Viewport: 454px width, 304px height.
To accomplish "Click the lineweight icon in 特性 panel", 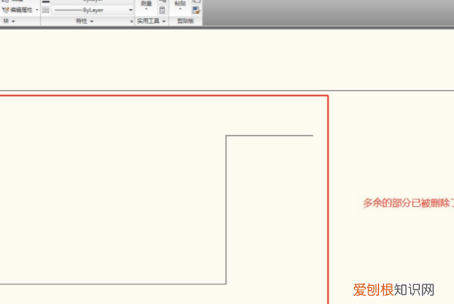I will point(46,2).
